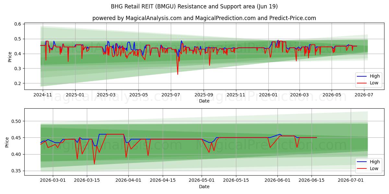389x194 pixels.
Task: Click the '0.50' price tick in bottom chart
Action: tap(17, 121)
